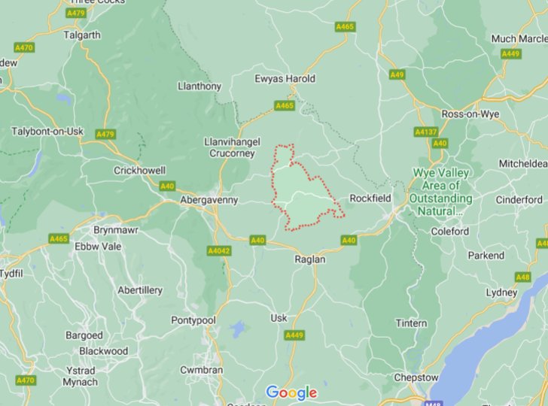Viewport: 548px width, 406px height.
Task: Click the Rockfield place label
Action: [370, 198]
